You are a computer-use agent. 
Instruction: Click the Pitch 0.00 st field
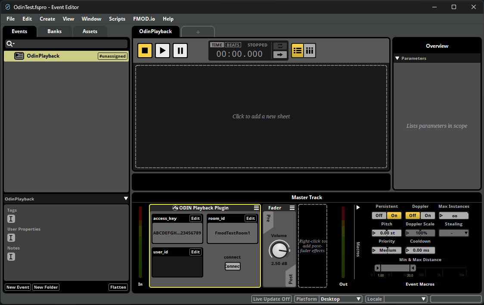(x=386, y=233)
